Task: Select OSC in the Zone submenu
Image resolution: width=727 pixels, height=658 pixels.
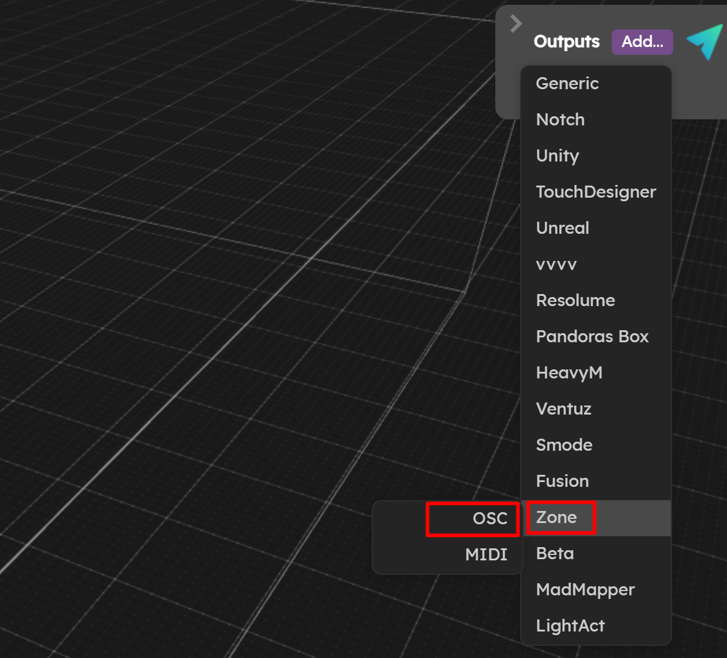Action: pos(447,519)
